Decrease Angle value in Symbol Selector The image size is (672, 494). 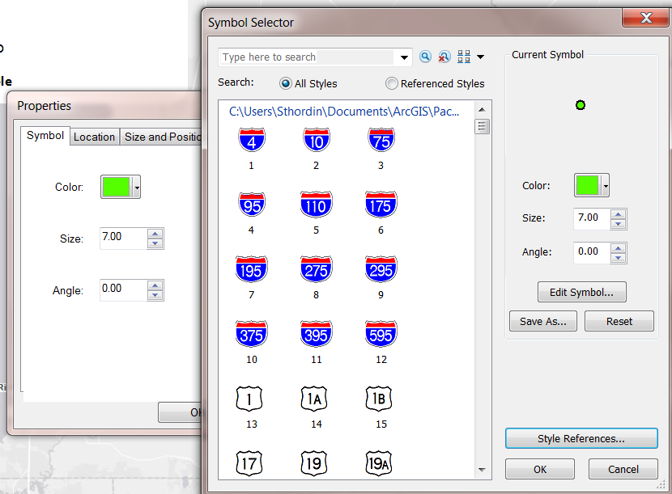coord(618,258)
